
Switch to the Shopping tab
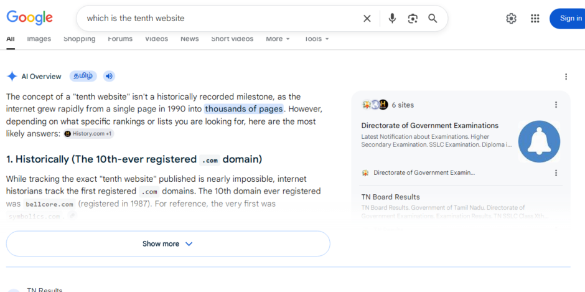[80, 39]
